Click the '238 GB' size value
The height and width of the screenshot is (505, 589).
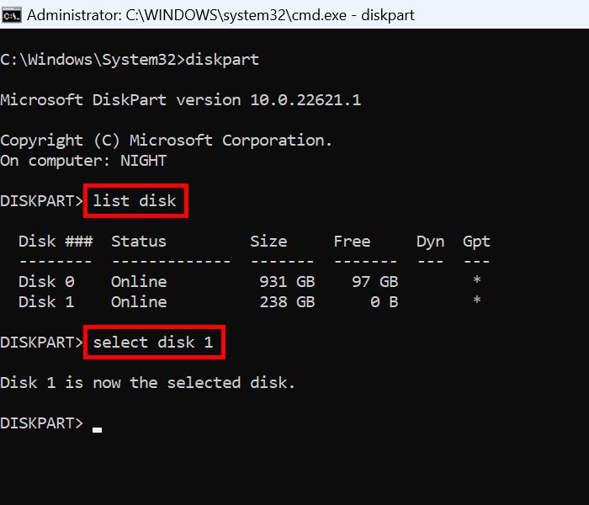pyautogui.click(x=288, y=302)
